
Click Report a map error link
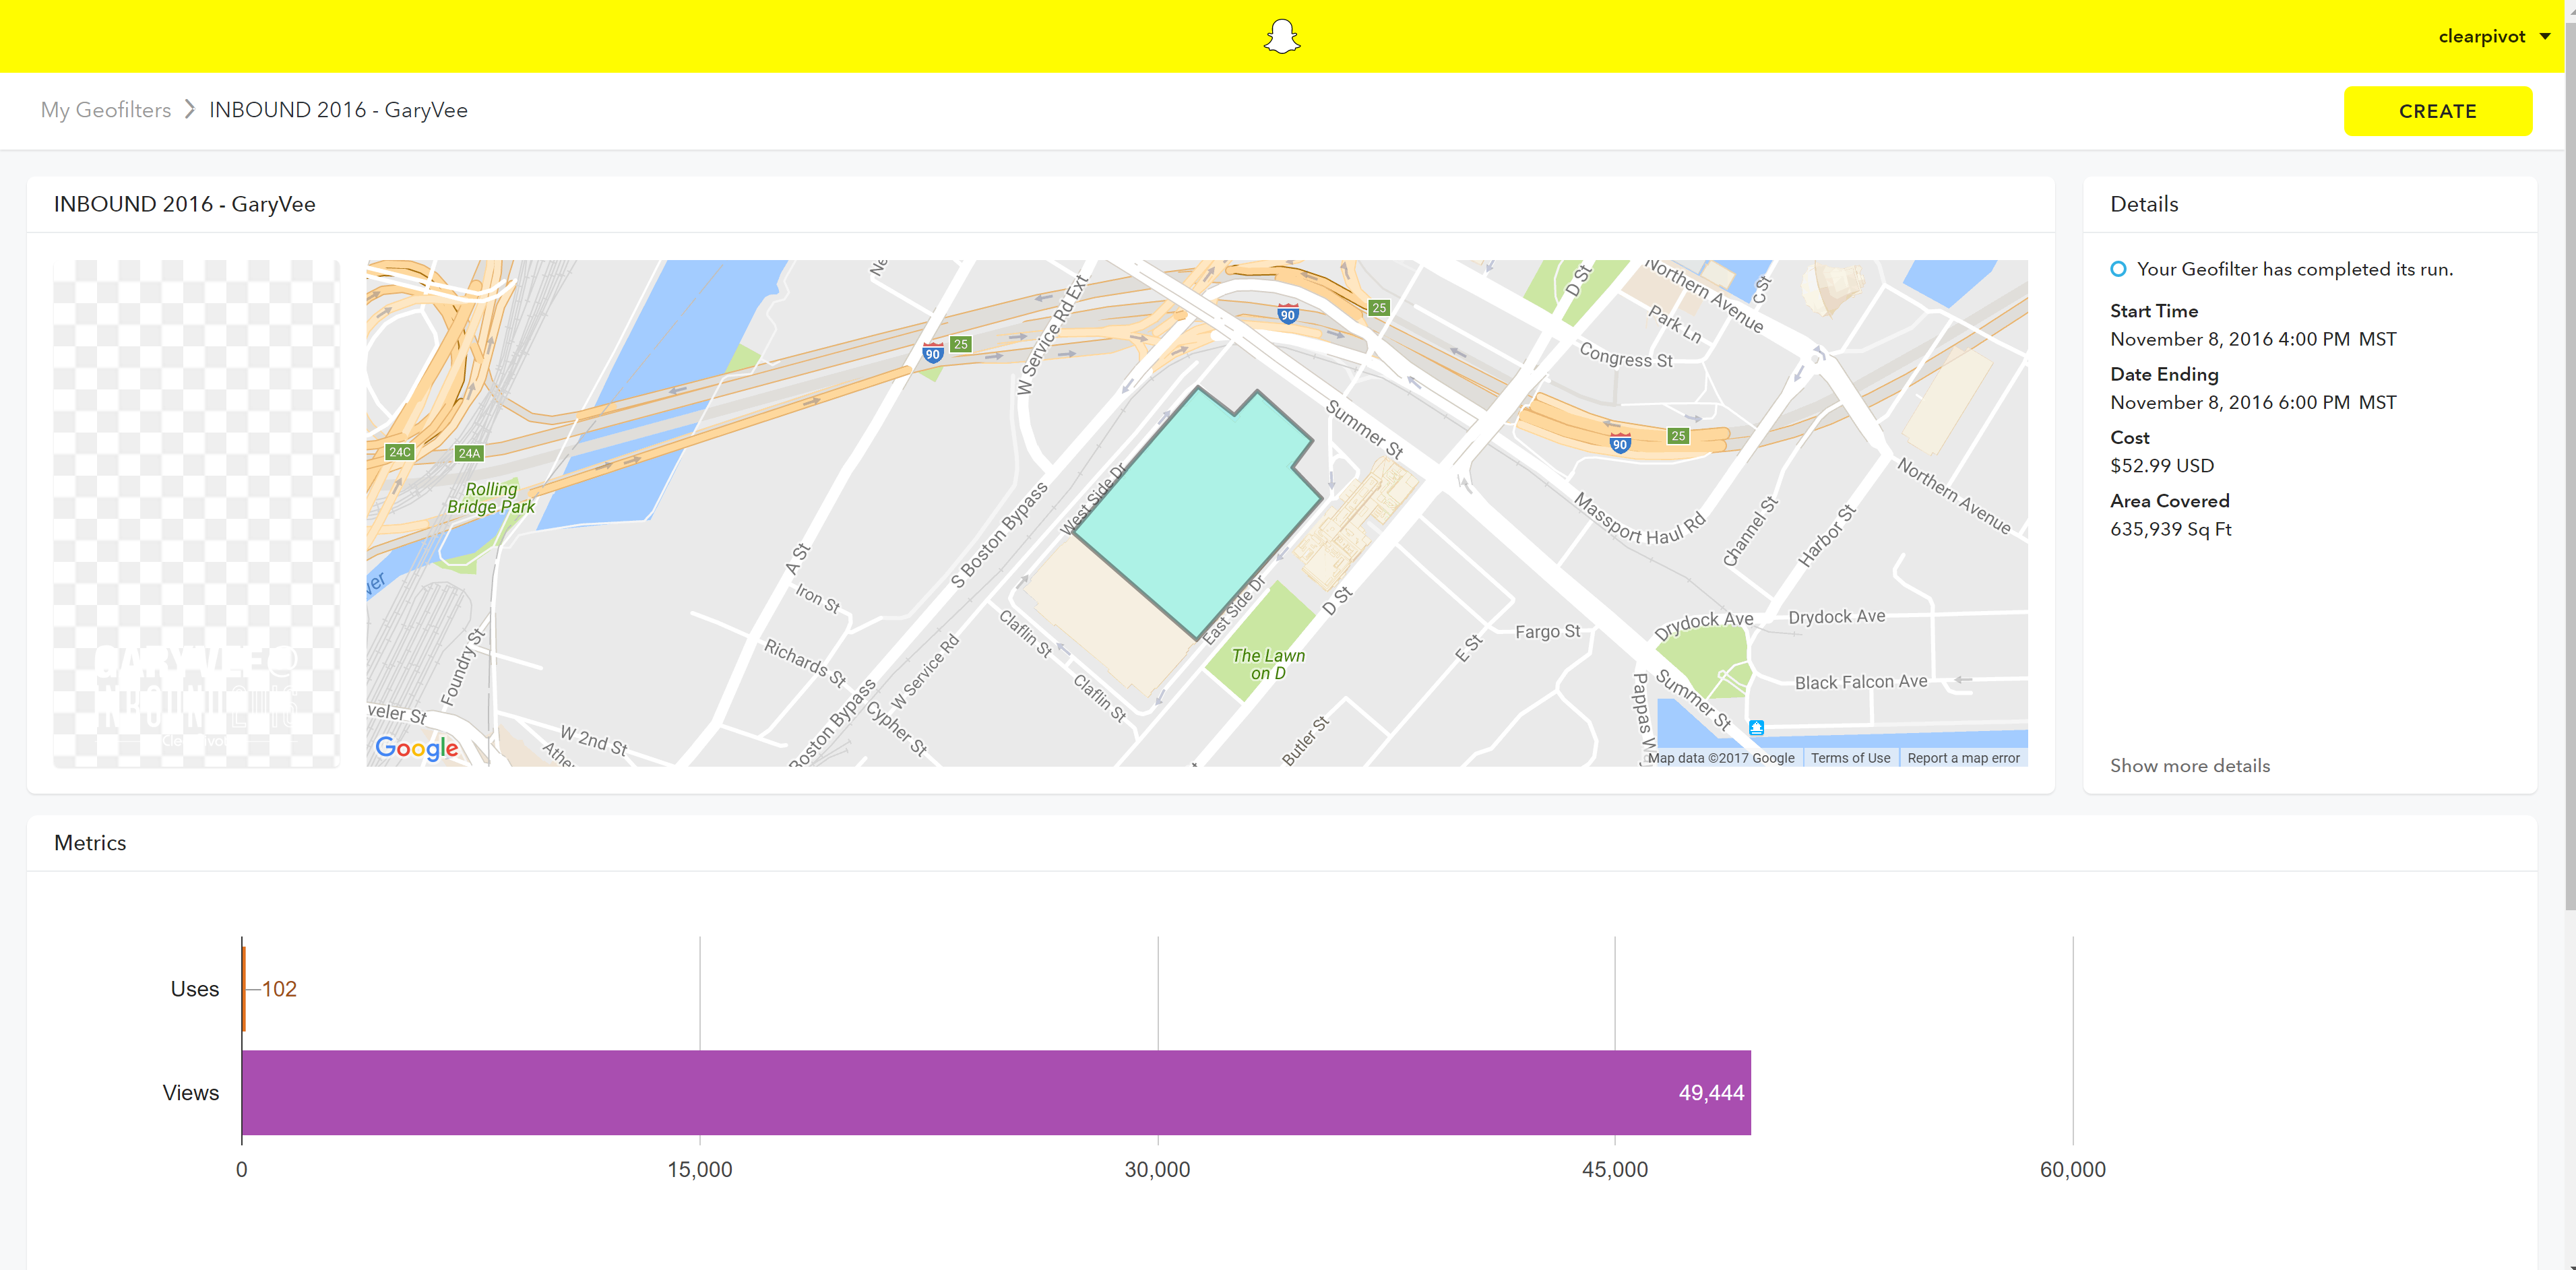coord(1963,758)
